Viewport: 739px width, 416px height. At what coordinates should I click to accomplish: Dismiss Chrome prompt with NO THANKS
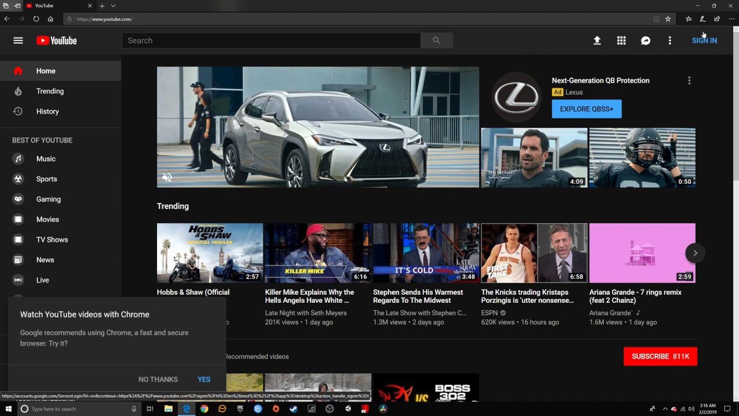click(158, 380)
